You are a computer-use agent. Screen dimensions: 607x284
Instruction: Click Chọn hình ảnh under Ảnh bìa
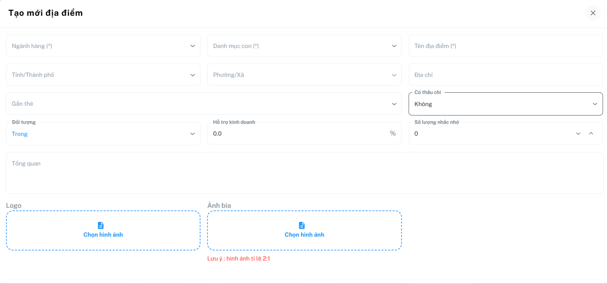304,235
